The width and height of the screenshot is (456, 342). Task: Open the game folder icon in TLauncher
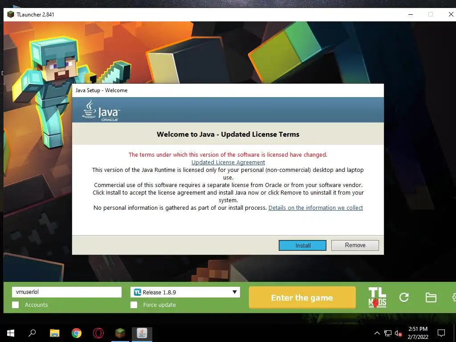431,297
